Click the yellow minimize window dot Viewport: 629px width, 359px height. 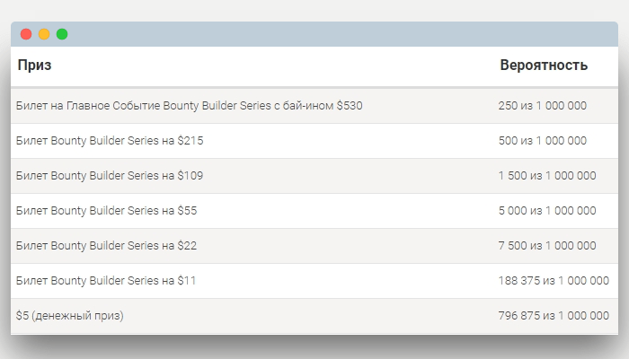click(x=44, y=34)
